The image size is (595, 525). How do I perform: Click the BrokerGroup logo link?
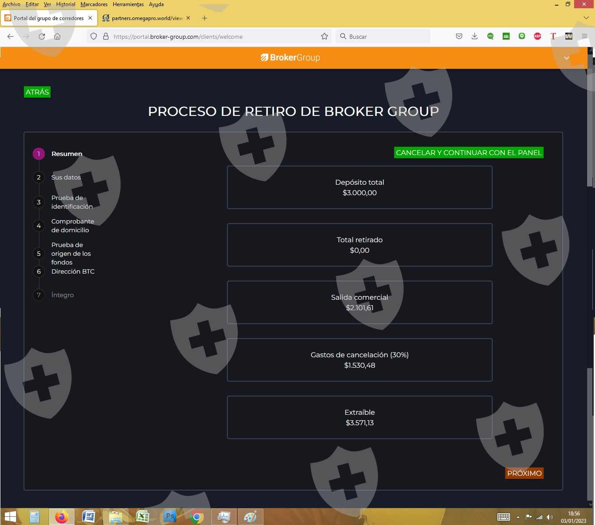(291, 58)
